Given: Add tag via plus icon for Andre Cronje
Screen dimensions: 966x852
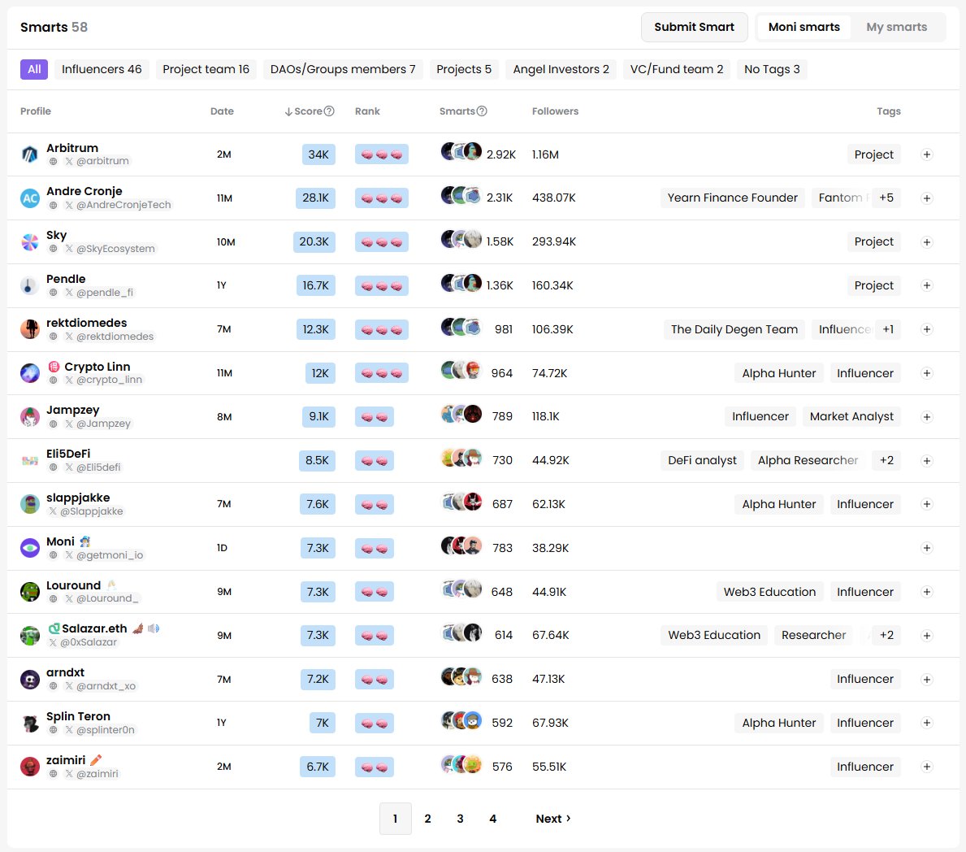Looking at the screenshot, I should 926,198.
